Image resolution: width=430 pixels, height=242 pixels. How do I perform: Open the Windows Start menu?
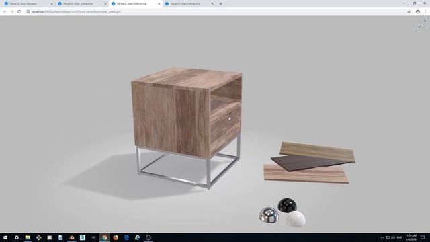[x=5, y=237]
